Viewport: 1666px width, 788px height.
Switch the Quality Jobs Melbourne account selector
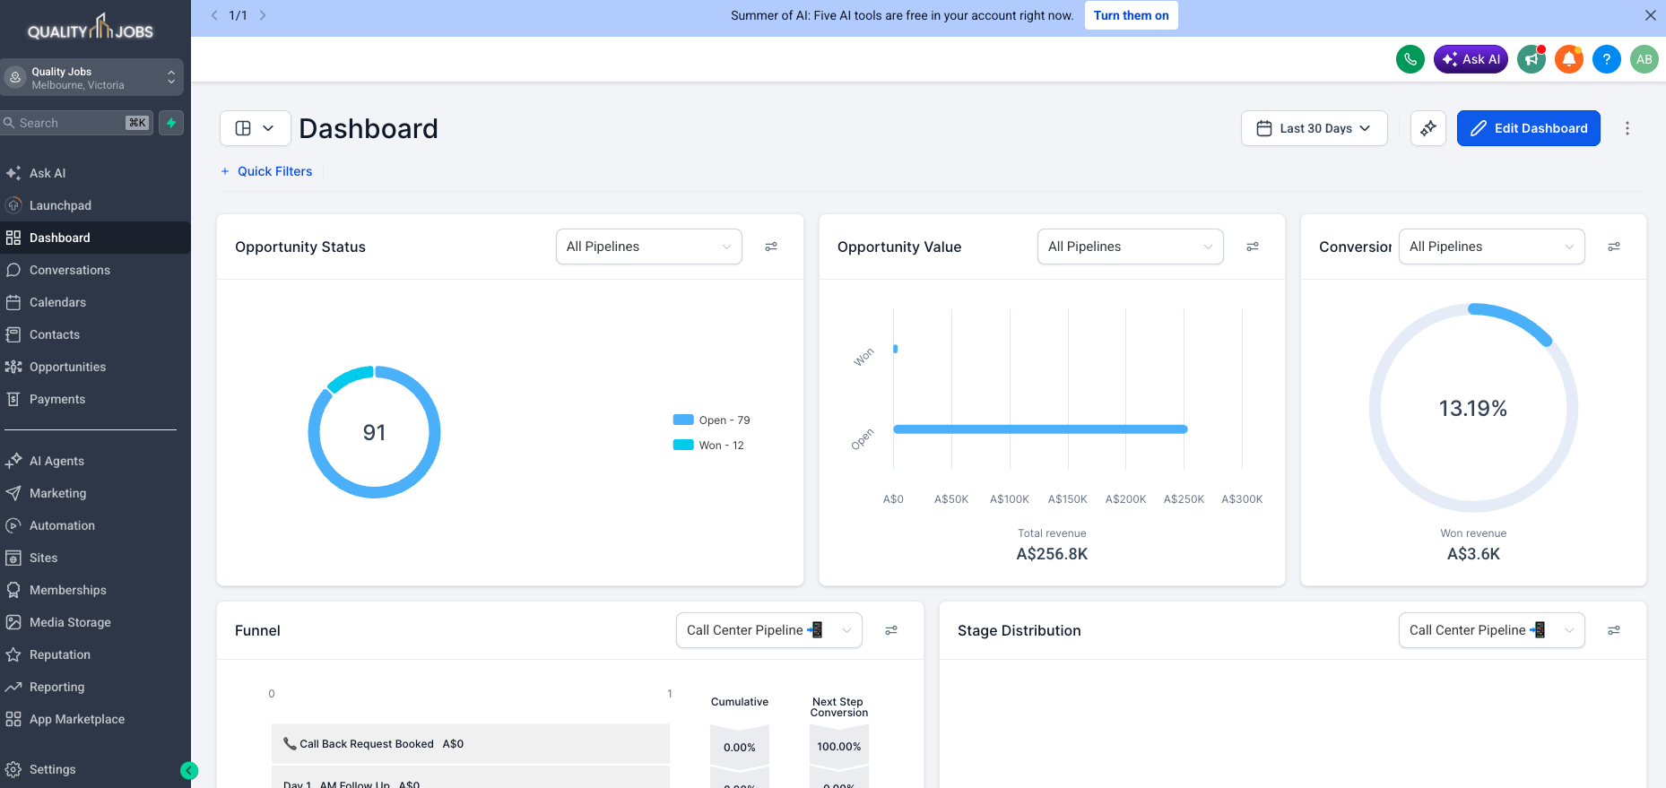coord(91,78)
